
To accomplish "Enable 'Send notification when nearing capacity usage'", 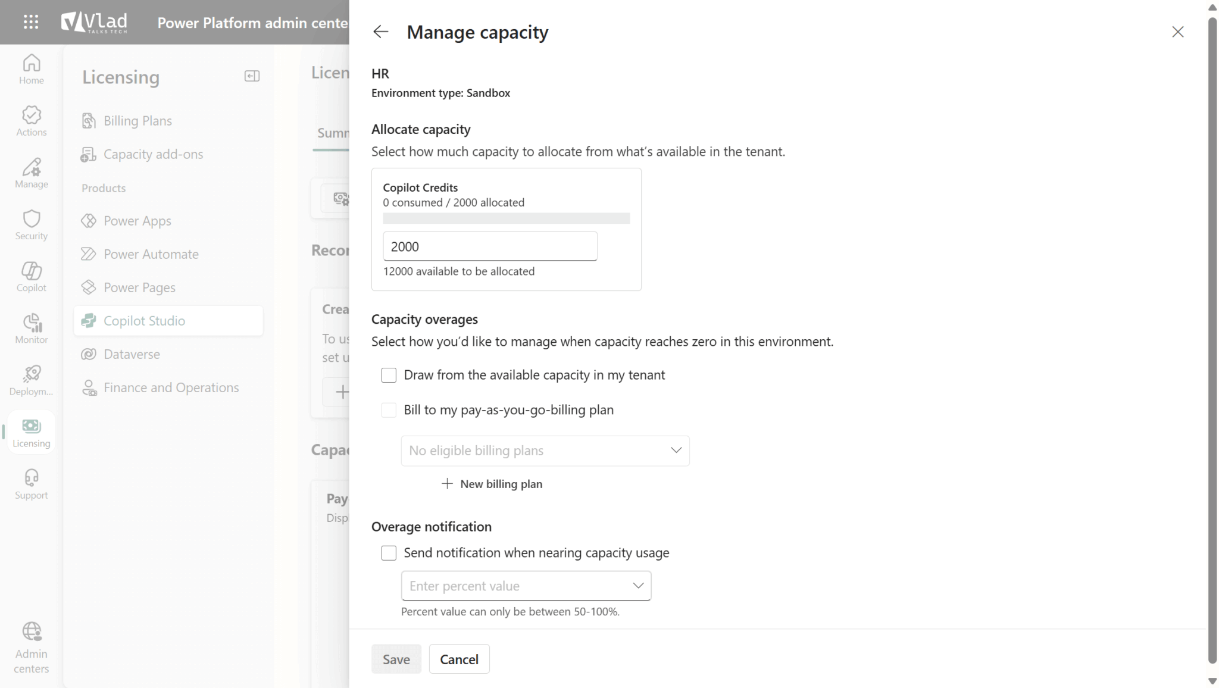I will [389, 552].
